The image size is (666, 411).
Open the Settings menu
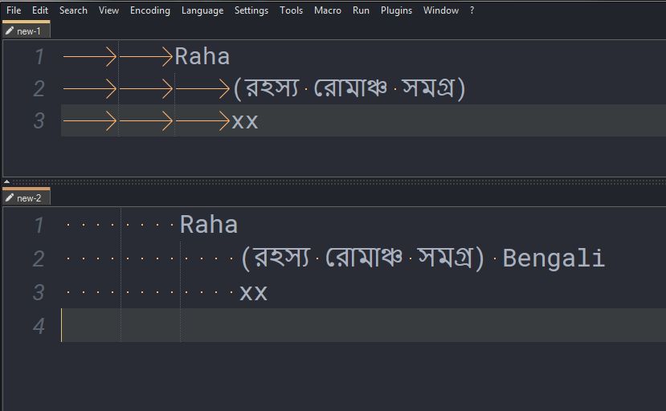click(x=251, y=10)
